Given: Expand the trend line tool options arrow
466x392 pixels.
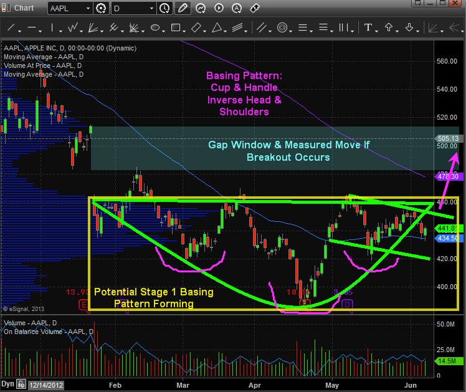Looking at the screenshot, I should [19, 31].
